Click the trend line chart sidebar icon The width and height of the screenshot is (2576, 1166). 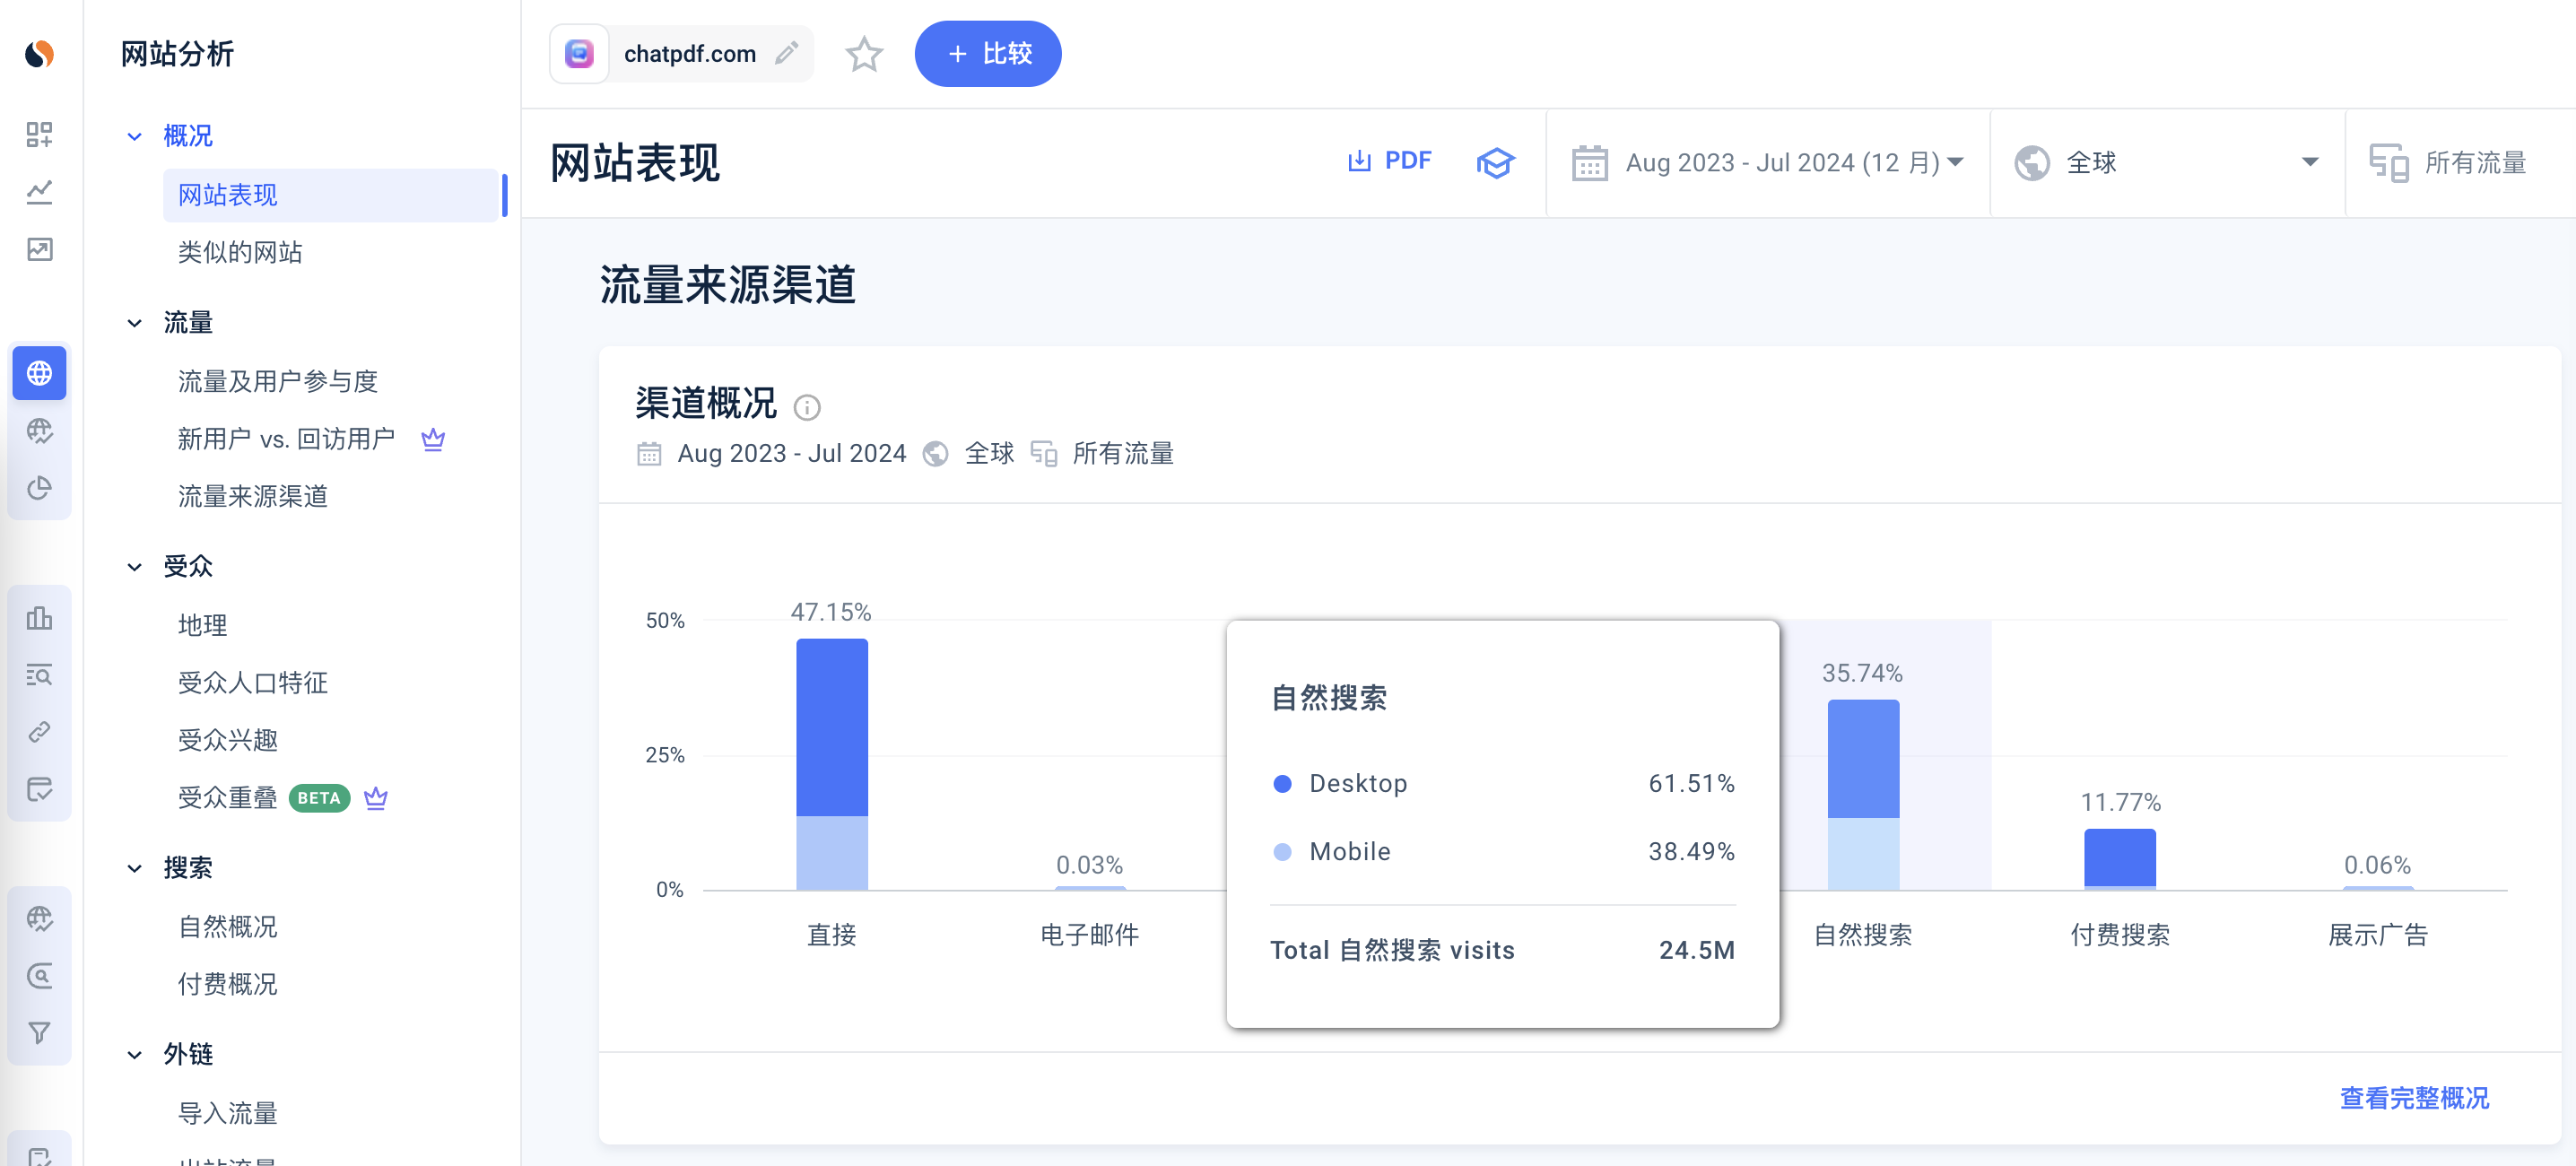39,192
